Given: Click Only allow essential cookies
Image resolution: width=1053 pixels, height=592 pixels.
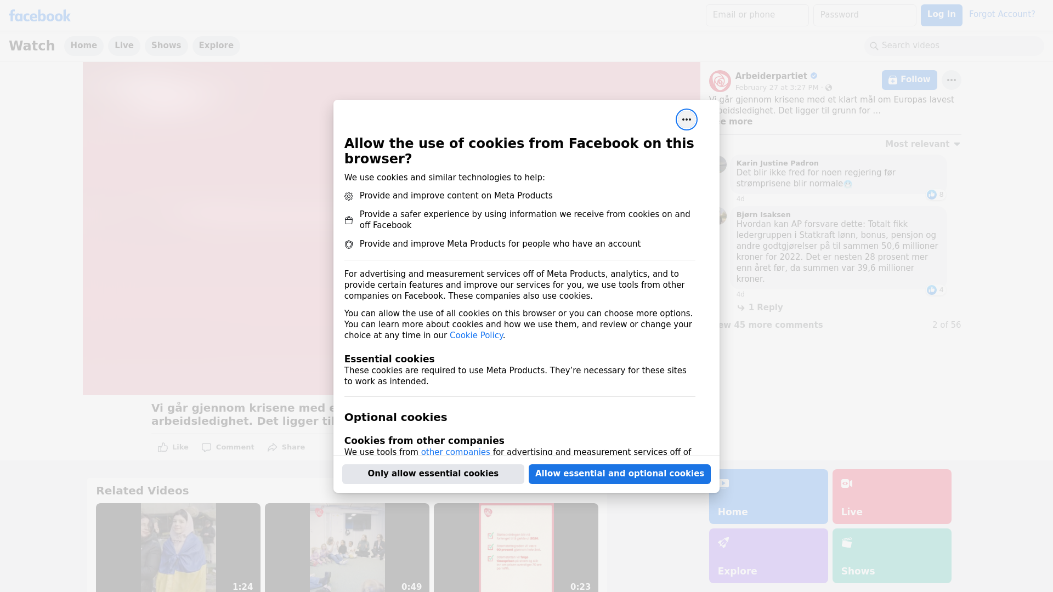Looking at the screenshot, I should pyautogui.click(x=433, y=474).
